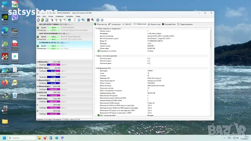
Task: Click the dark monitor toolbar icon
Action: tap(88, 20)
